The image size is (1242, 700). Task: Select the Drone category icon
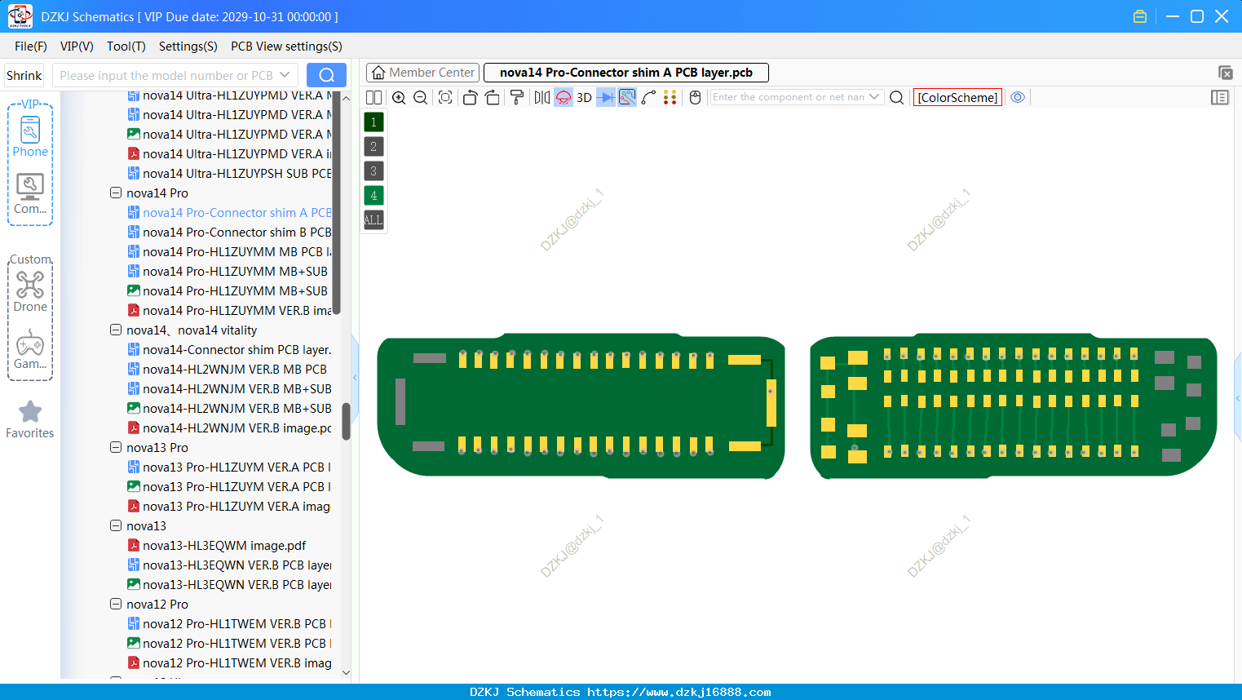coord(30,292)
